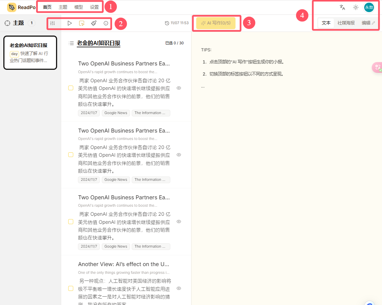Select the yellow cursor-selection tool icon

[82, 23]
